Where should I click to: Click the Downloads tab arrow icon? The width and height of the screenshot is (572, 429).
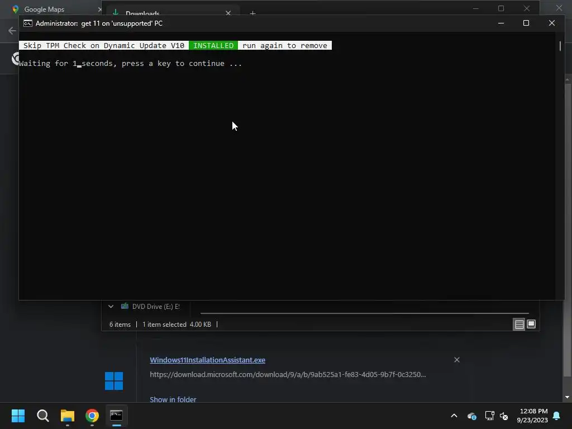tap(116, 13)
